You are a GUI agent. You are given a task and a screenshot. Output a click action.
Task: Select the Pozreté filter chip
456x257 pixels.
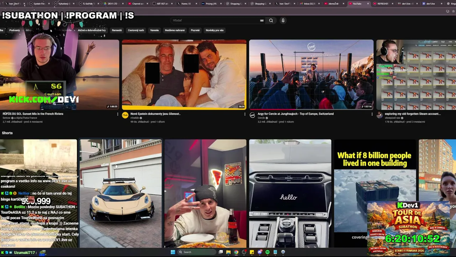tap(195, 30)
